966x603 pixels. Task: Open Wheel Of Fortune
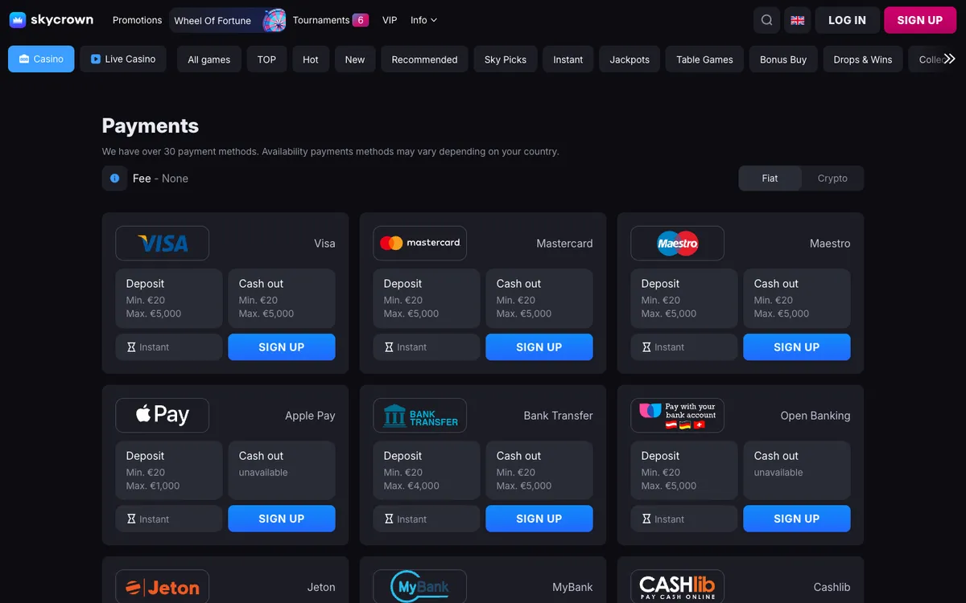pyautogui.click(x=228, y=20)
